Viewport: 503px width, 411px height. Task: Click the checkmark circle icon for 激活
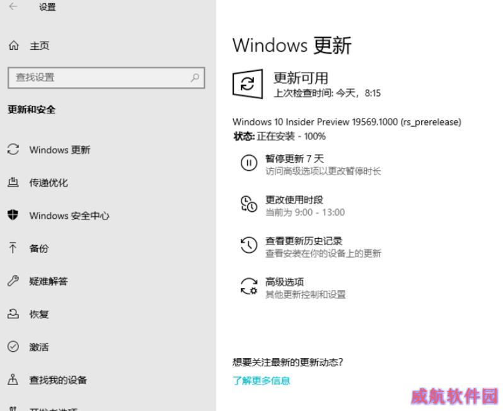(x=13, y=347)
